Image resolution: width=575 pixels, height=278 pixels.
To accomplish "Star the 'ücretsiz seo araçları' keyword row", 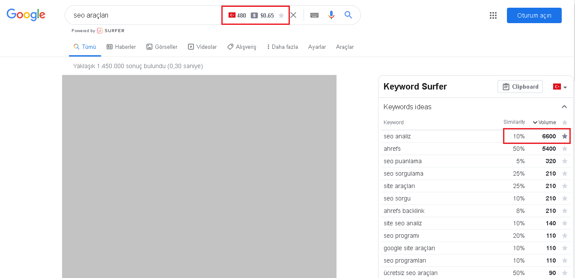I will tap(565, 273).
